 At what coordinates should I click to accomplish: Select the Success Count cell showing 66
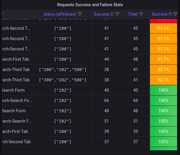click(106, 100)
